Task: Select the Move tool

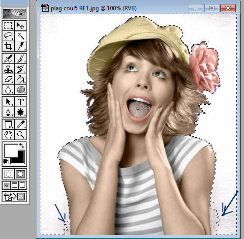Action: [x=21, y=26]
